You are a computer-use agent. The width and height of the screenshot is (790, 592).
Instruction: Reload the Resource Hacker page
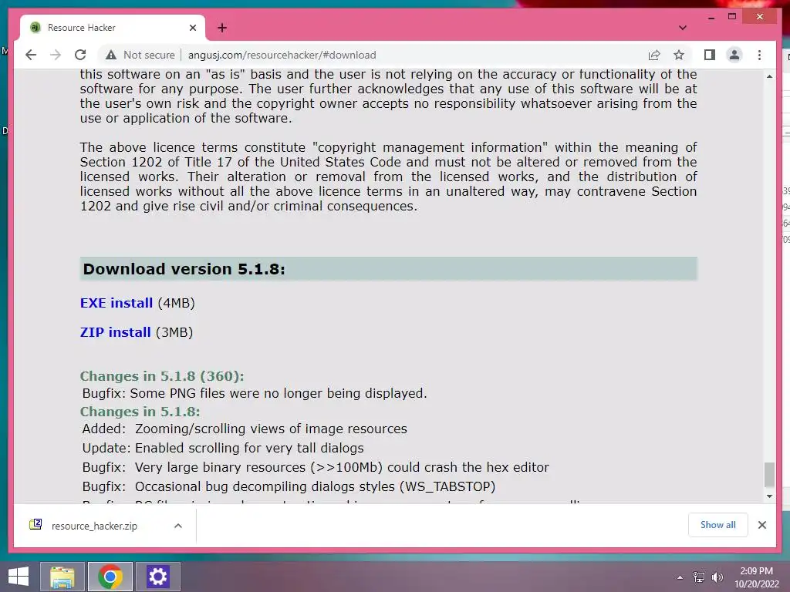(x=80, y=55)
